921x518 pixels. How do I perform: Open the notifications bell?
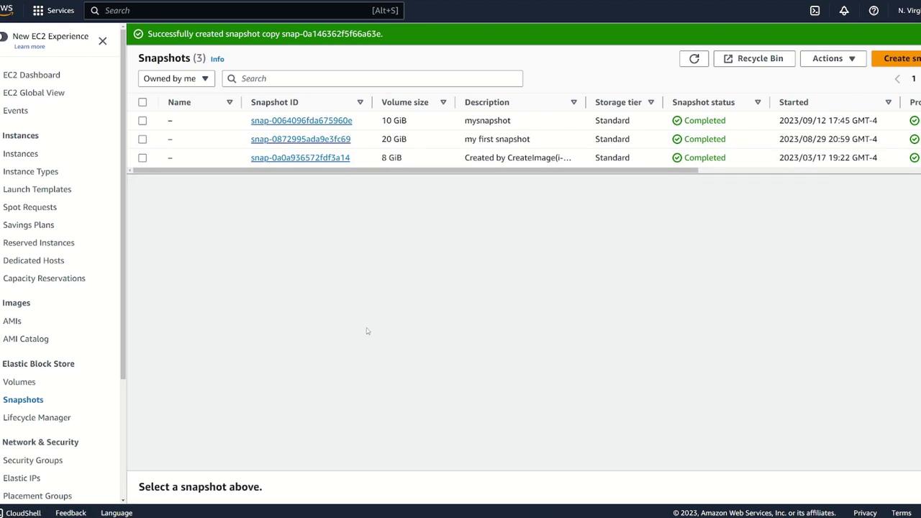click(x=844, y=11)
